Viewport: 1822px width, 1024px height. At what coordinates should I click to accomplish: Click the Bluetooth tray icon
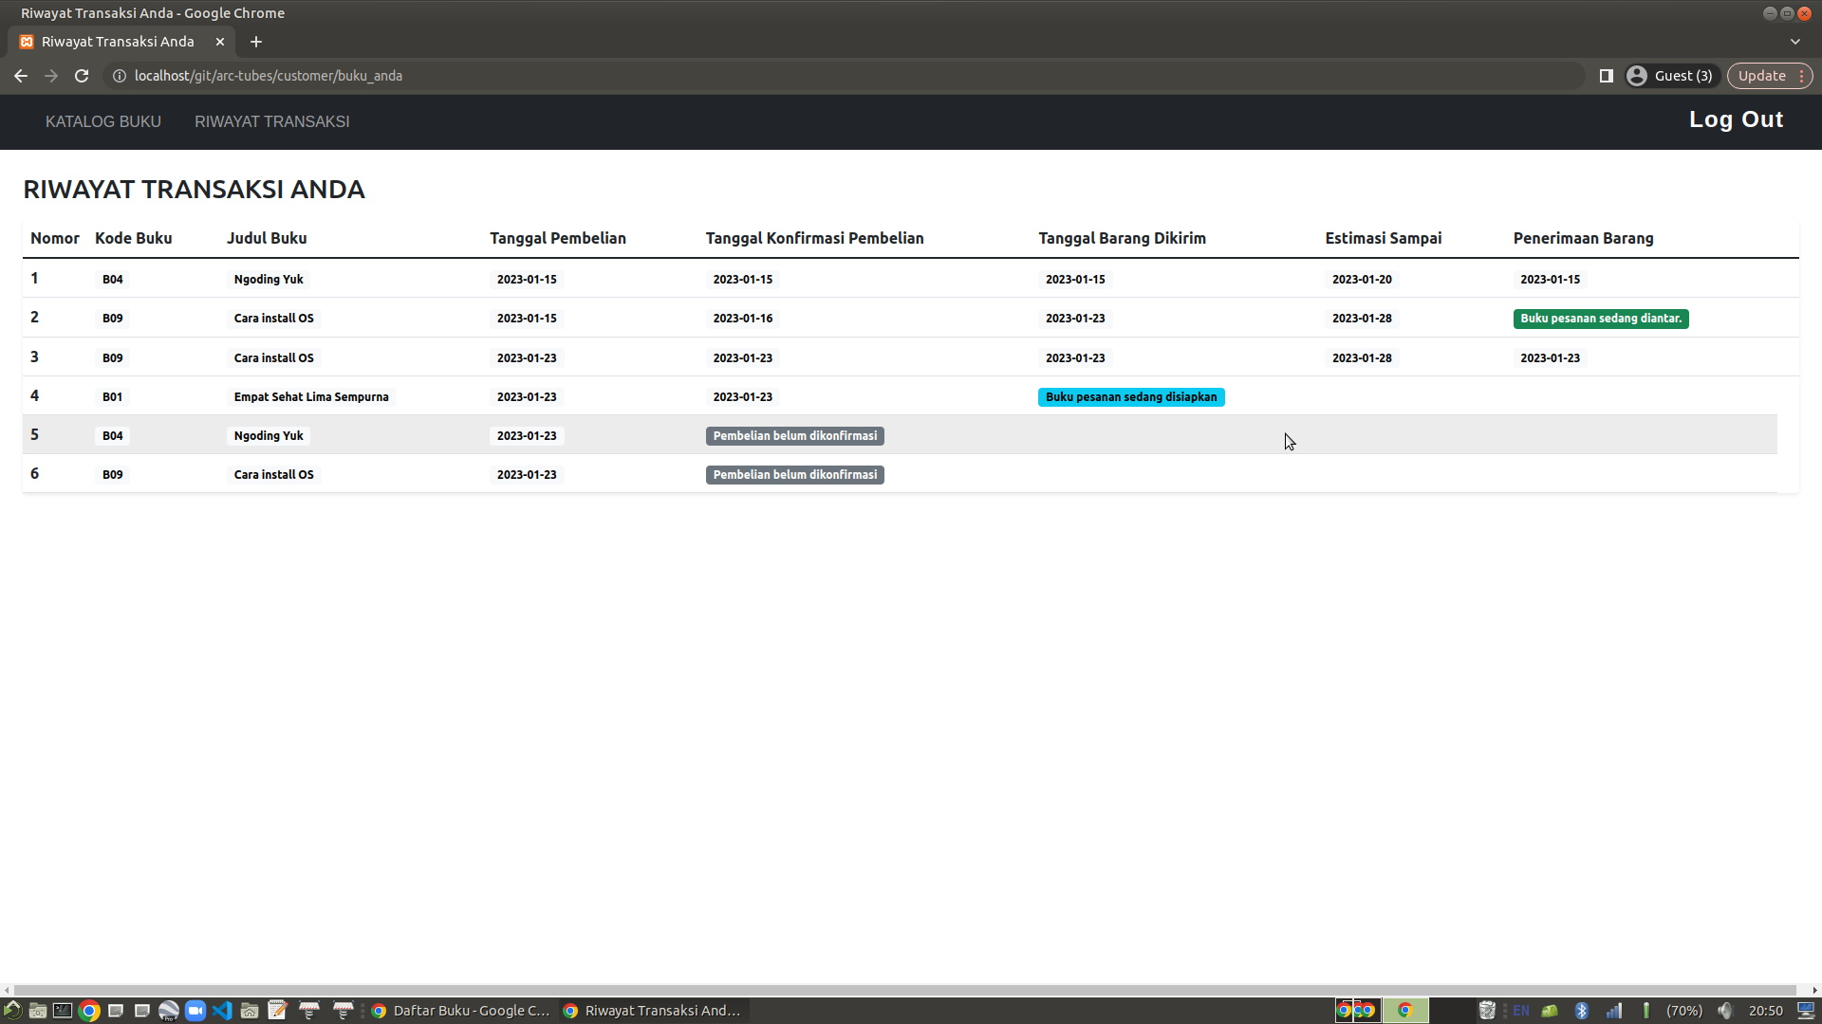(1582, 1011)
